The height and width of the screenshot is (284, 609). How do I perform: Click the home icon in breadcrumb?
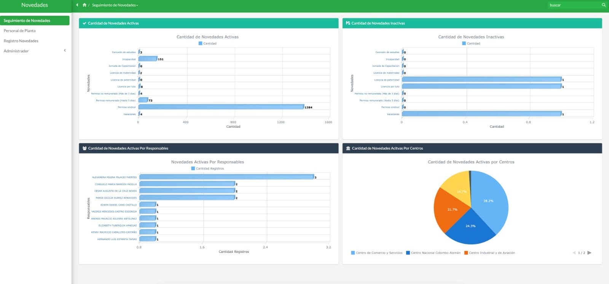pos(84,5)
